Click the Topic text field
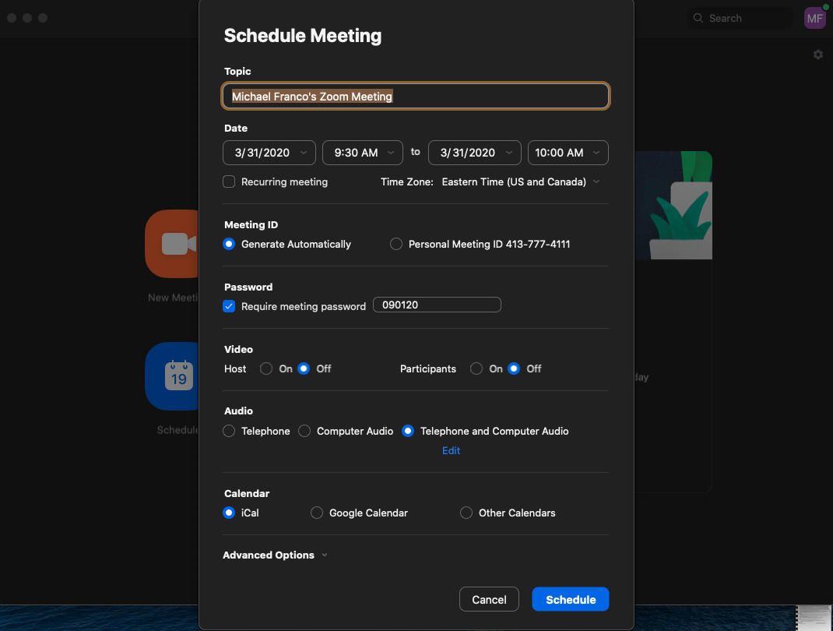Viewport: 833px width, 631px height. [x=416, y=97]
